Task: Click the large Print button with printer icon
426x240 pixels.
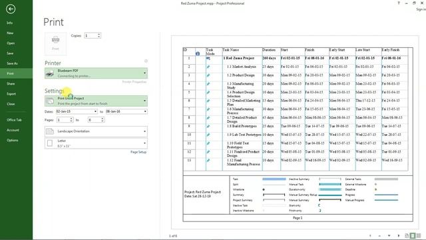Action: click(55, 43)
